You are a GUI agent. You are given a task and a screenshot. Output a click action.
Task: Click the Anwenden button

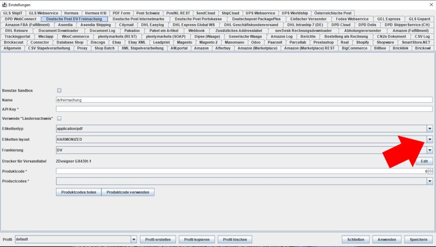coord(387,239)
